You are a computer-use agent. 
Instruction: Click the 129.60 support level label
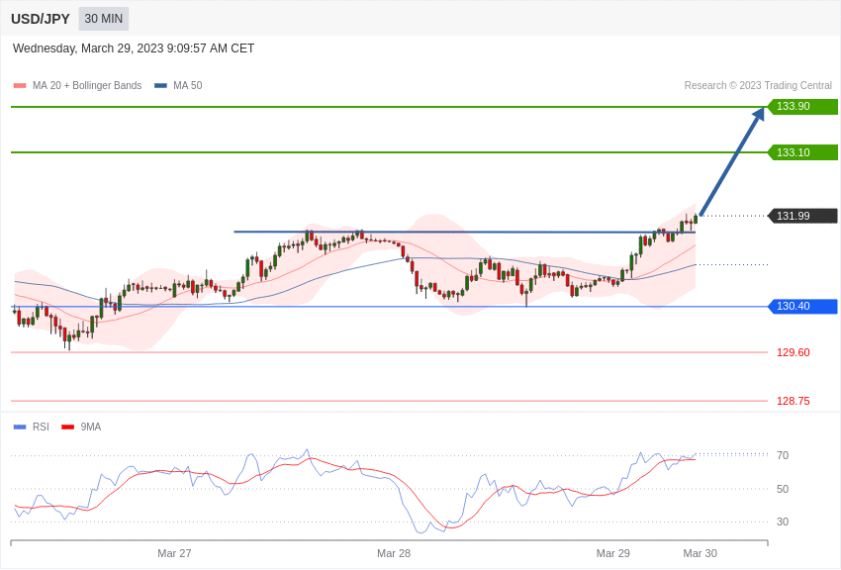tap(794, 352)
